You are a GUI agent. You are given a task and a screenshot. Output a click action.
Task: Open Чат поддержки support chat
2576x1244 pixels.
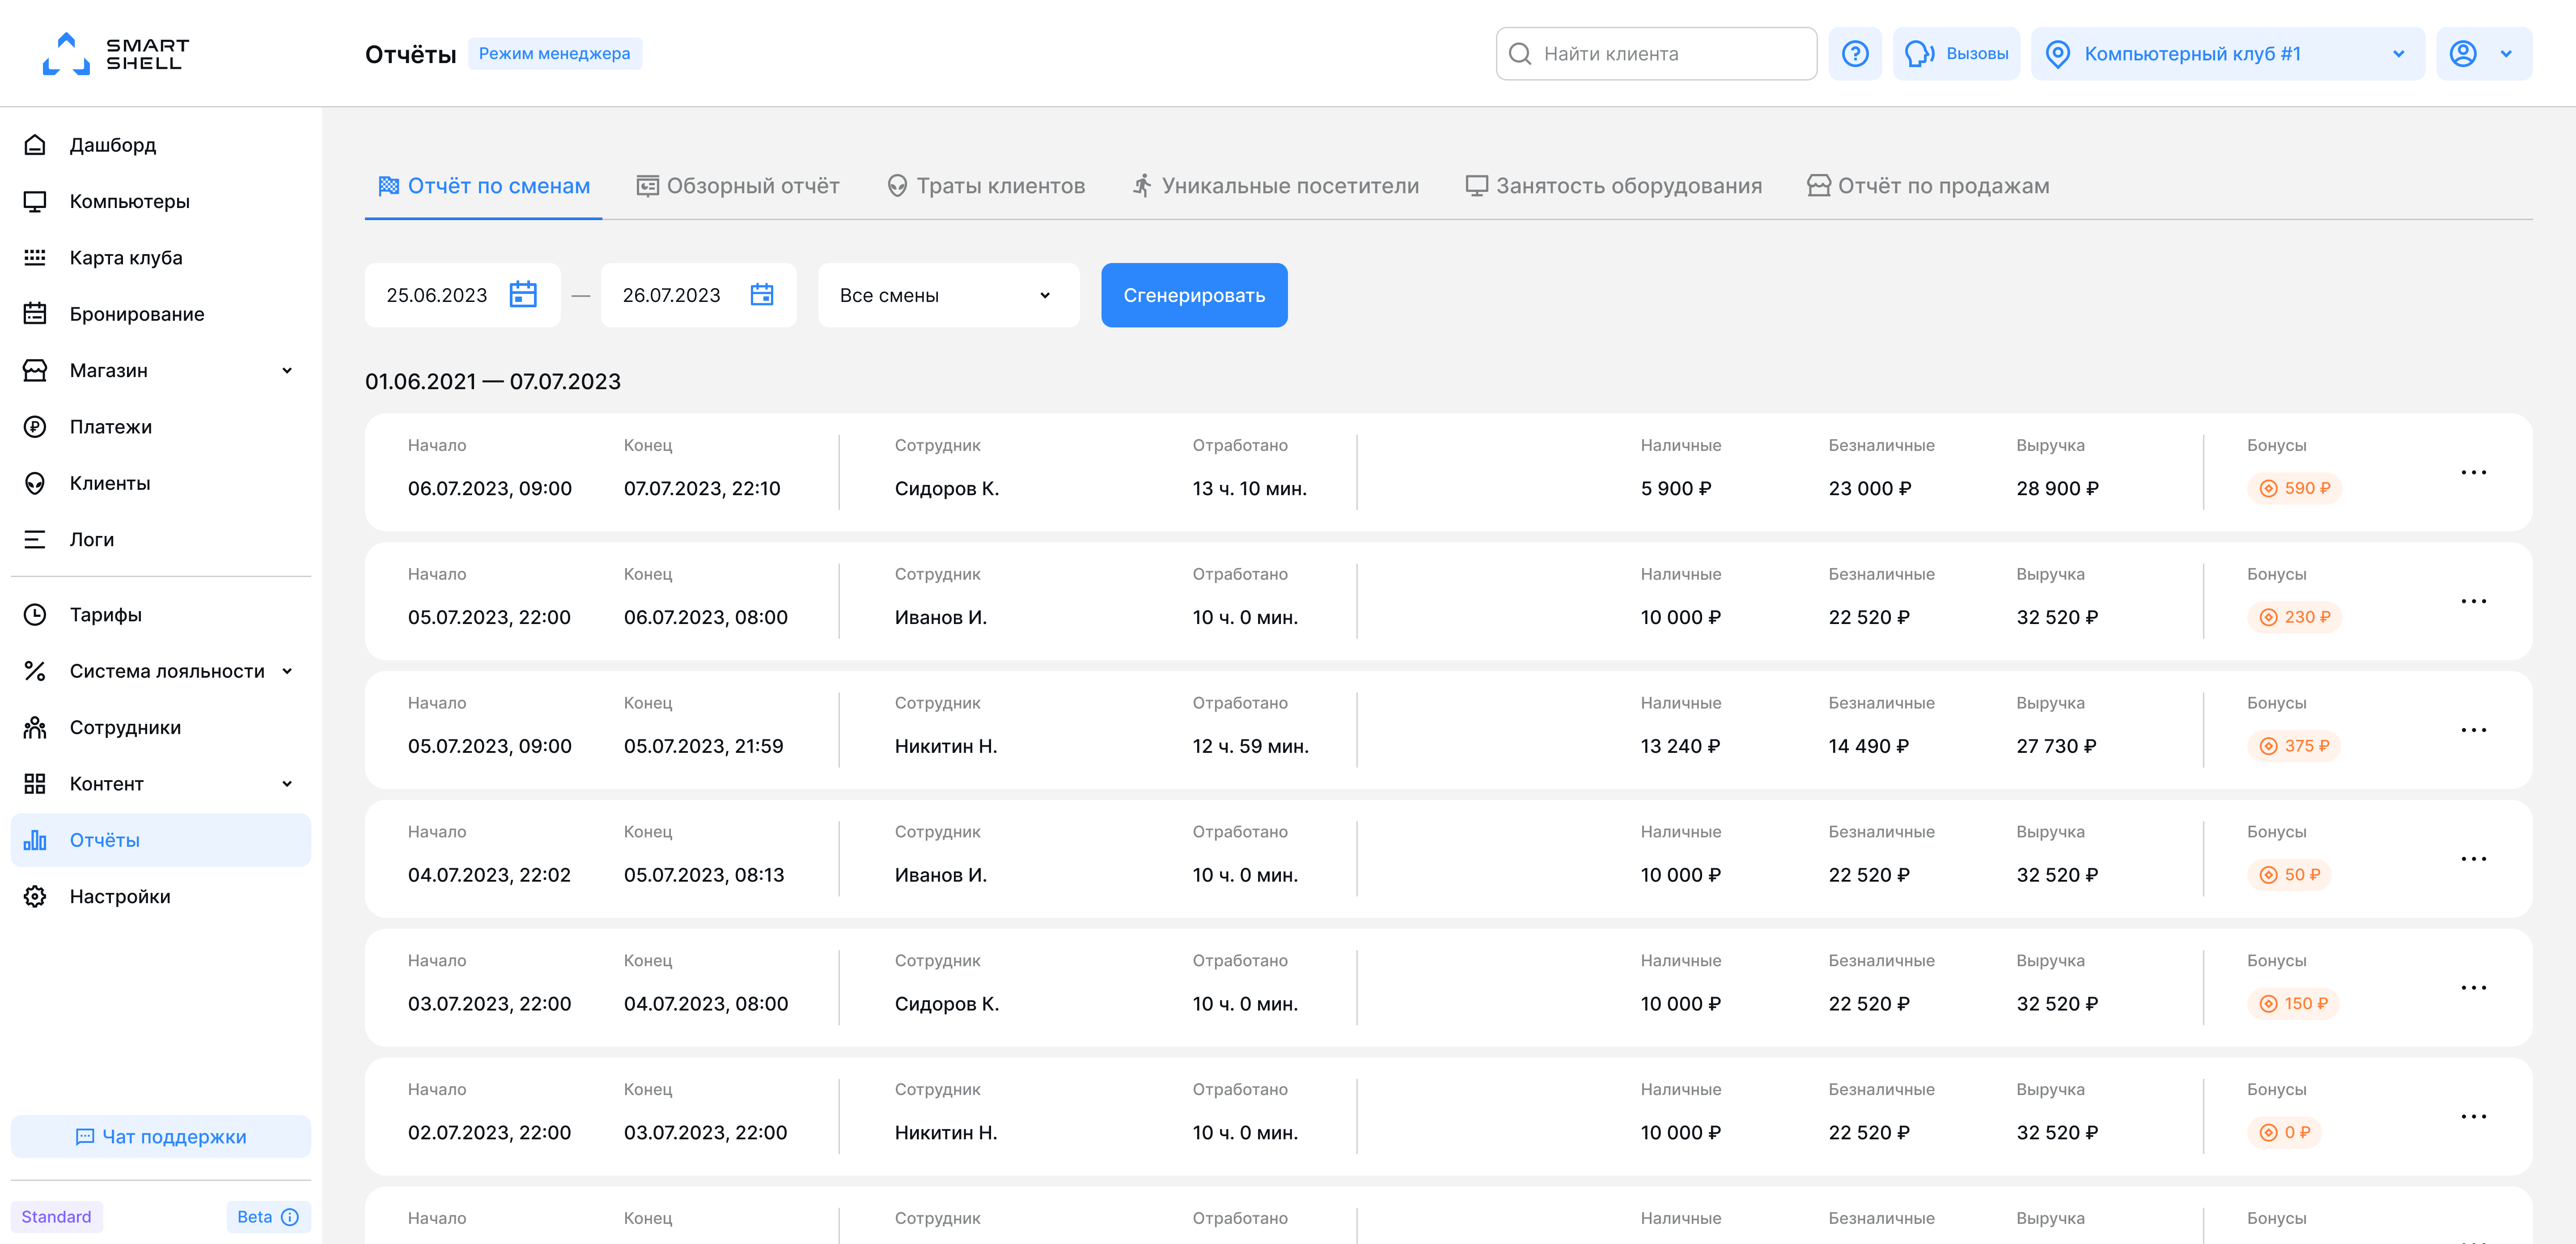161,1137
